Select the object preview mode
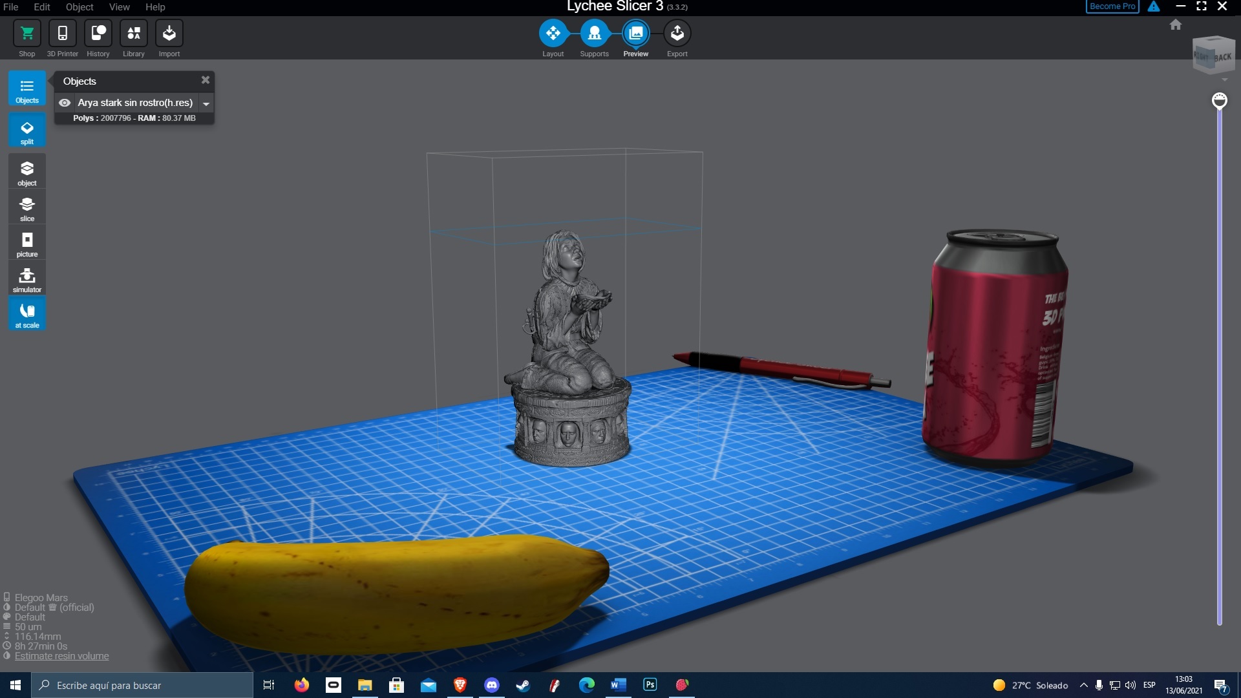 pyautogui.click(x=27, y=171)
